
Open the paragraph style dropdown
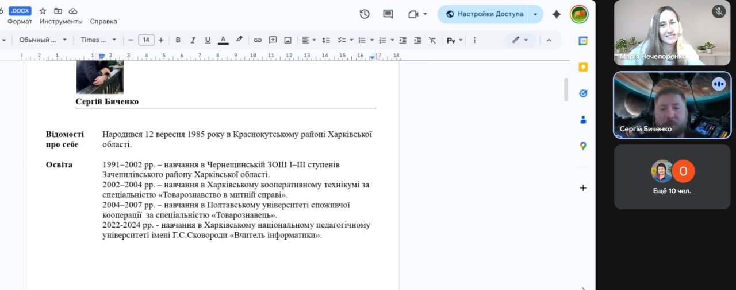point(43,40)
